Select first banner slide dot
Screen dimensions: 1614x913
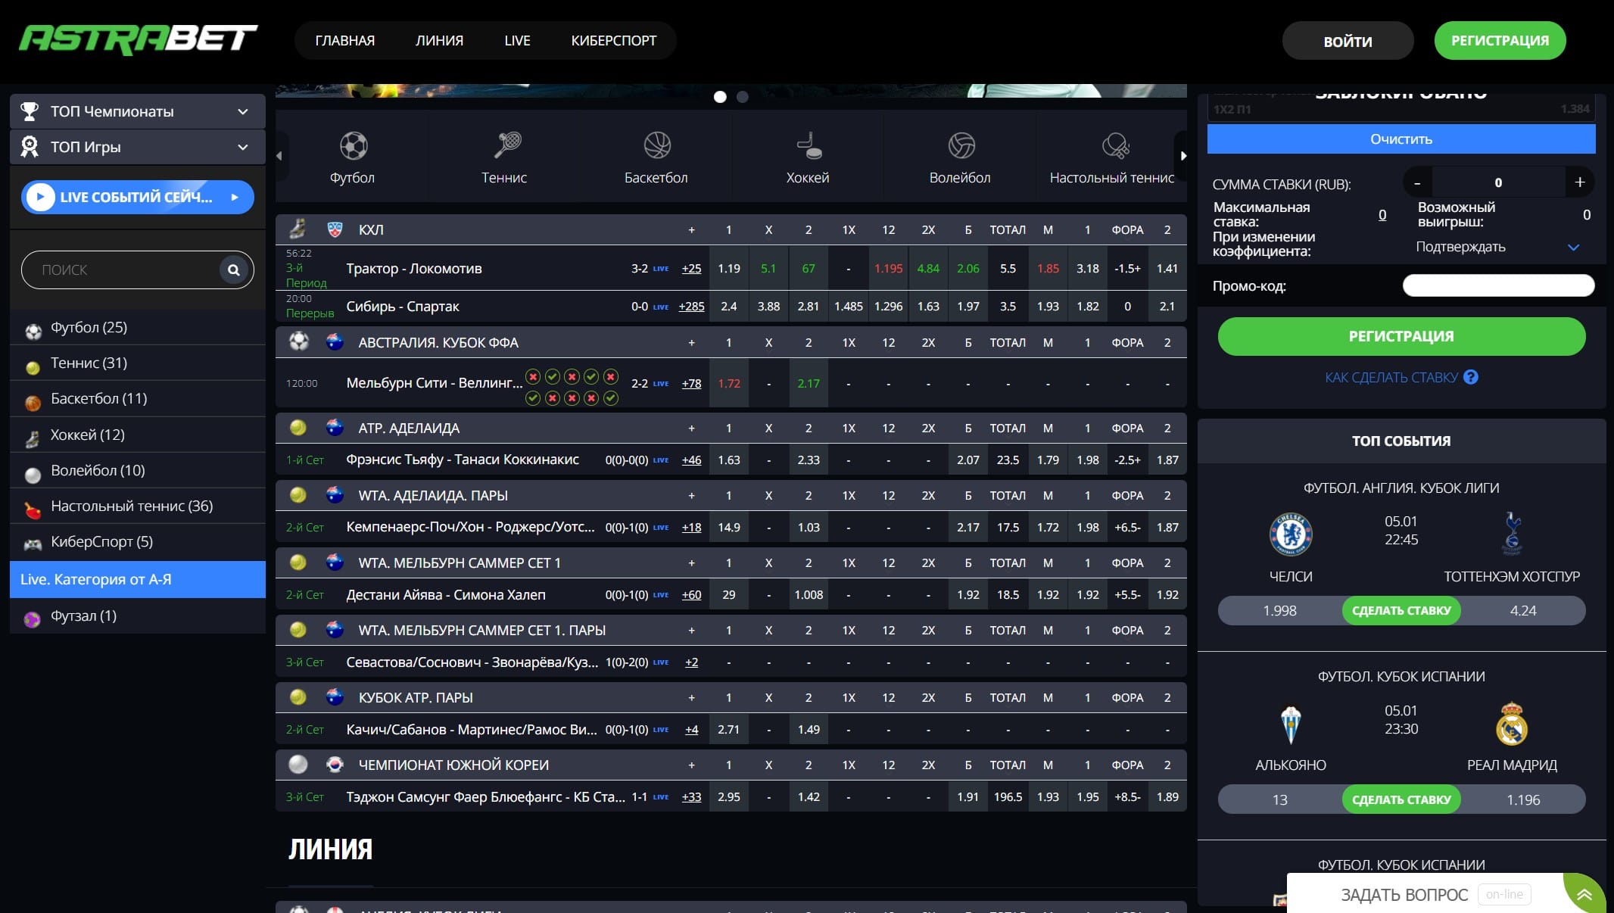[720, 97]
